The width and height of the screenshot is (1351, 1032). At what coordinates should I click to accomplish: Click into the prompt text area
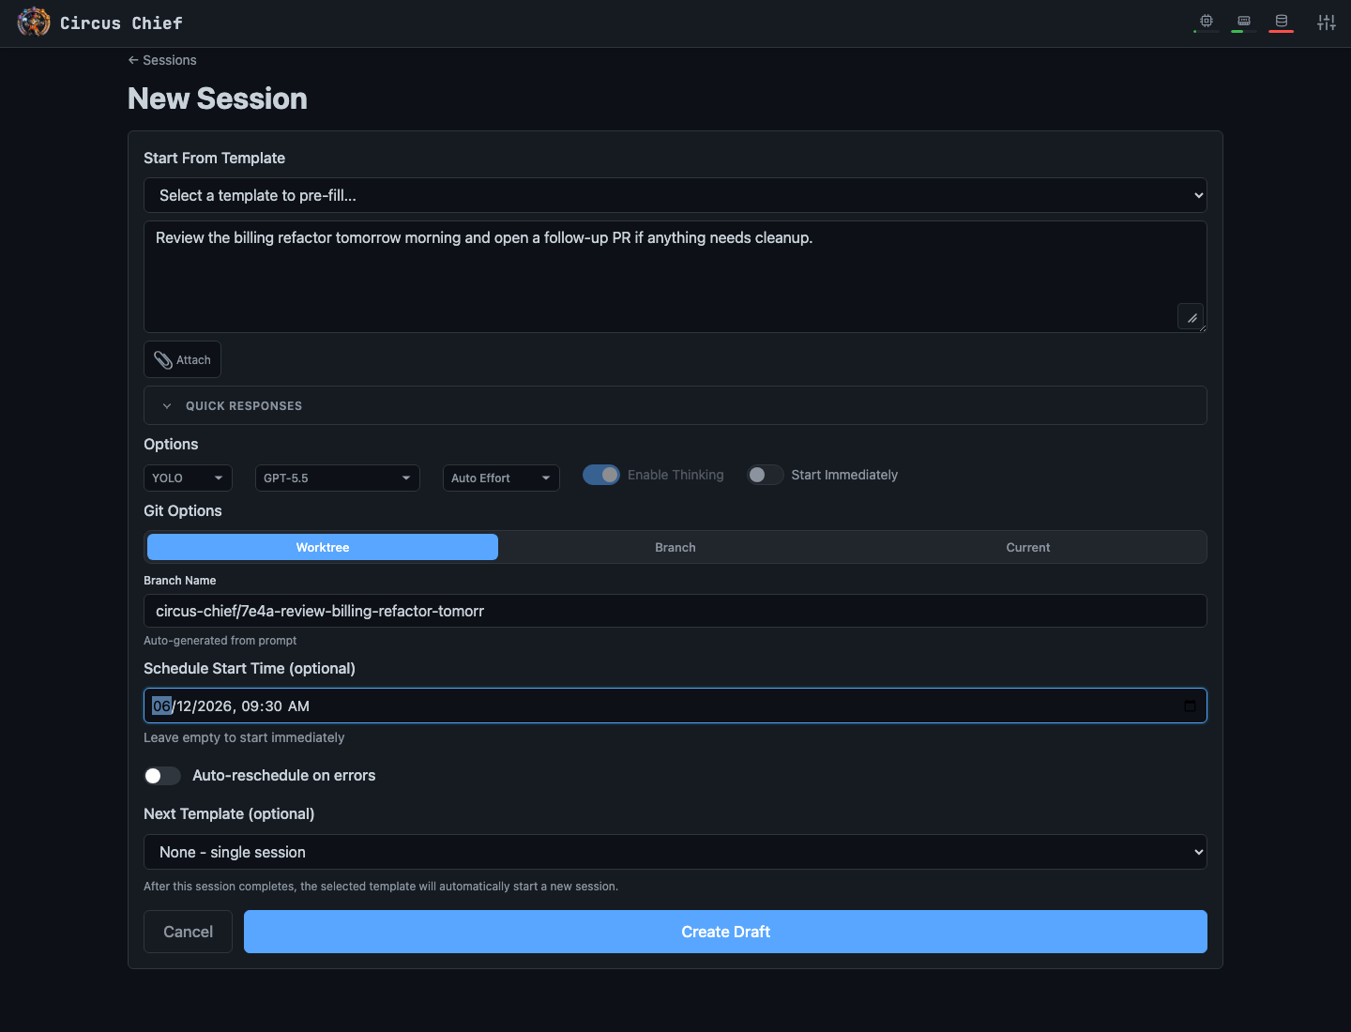675,277
